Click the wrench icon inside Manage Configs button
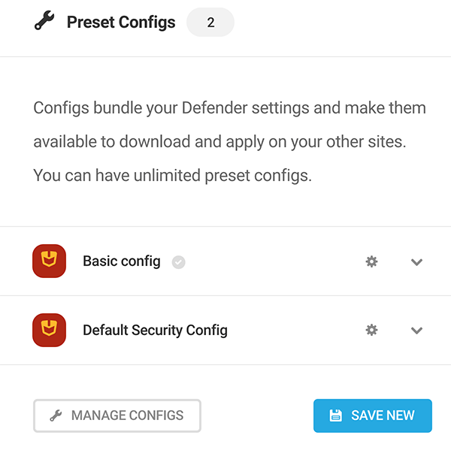451x459 pixels. [x=56, y=415]
